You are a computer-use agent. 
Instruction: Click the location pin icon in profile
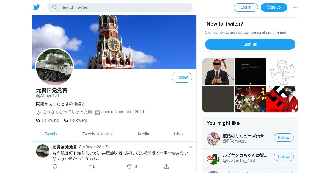38,112
